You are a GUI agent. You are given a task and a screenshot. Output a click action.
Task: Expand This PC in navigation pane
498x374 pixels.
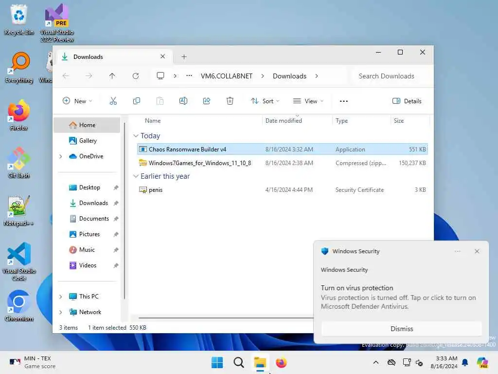(x=61, y=297)
